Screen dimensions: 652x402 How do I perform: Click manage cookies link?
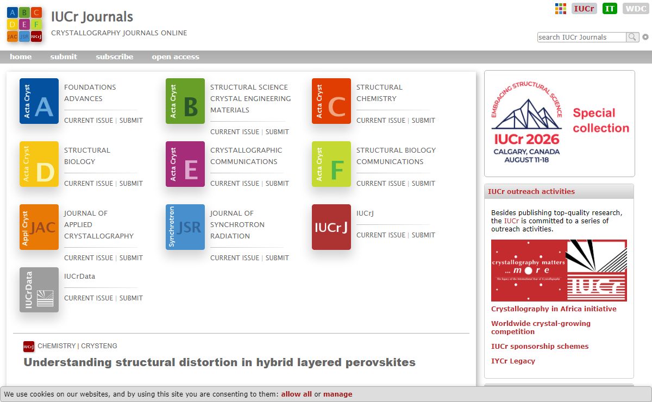[x=337, y=394]
